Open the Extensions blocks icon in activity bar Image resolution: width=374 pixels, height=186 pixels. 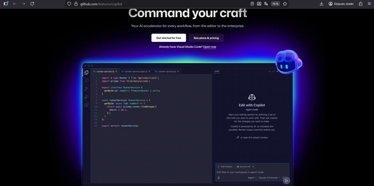point(86,105)
